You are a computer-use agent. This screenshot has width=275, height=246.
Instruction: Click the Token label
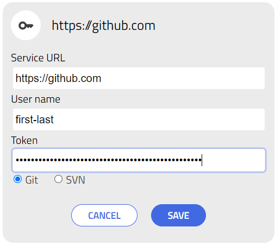coord(24,141)
